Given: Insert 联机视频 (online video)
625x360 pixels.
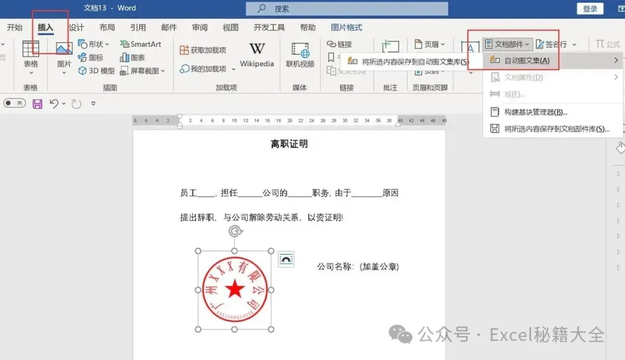Looking at the screenshot, I should 300,55.
